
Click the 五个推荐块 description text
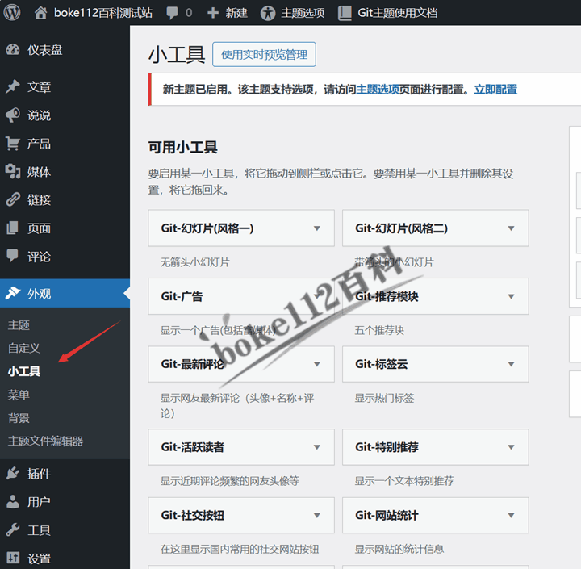(379, 330)
